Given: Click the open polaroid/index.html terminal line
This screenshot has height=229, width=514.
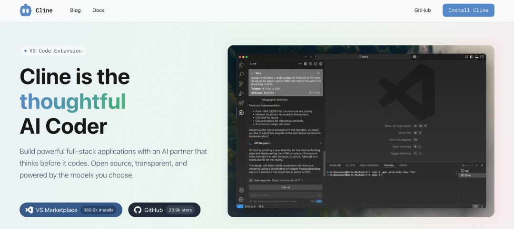Looking at the screenshot, I should (x=371, y=172).
